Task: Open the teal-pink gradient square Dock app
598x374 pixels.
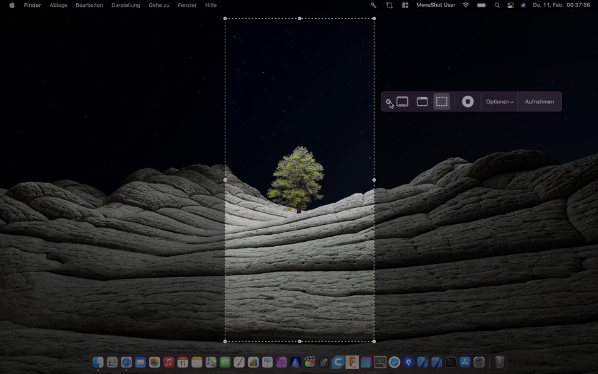Action: tap(366, 362)
